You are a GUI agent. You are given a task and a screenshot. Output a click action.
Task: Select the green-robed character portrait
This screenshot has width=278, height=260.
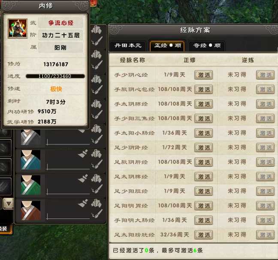tap(30, 185)
